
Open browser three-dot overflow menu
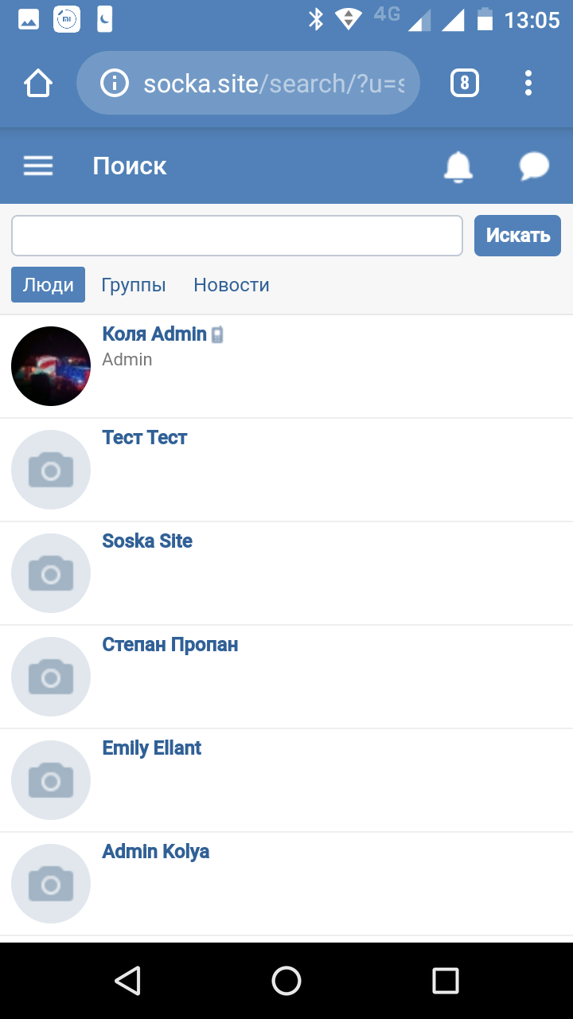pos(528,83)
